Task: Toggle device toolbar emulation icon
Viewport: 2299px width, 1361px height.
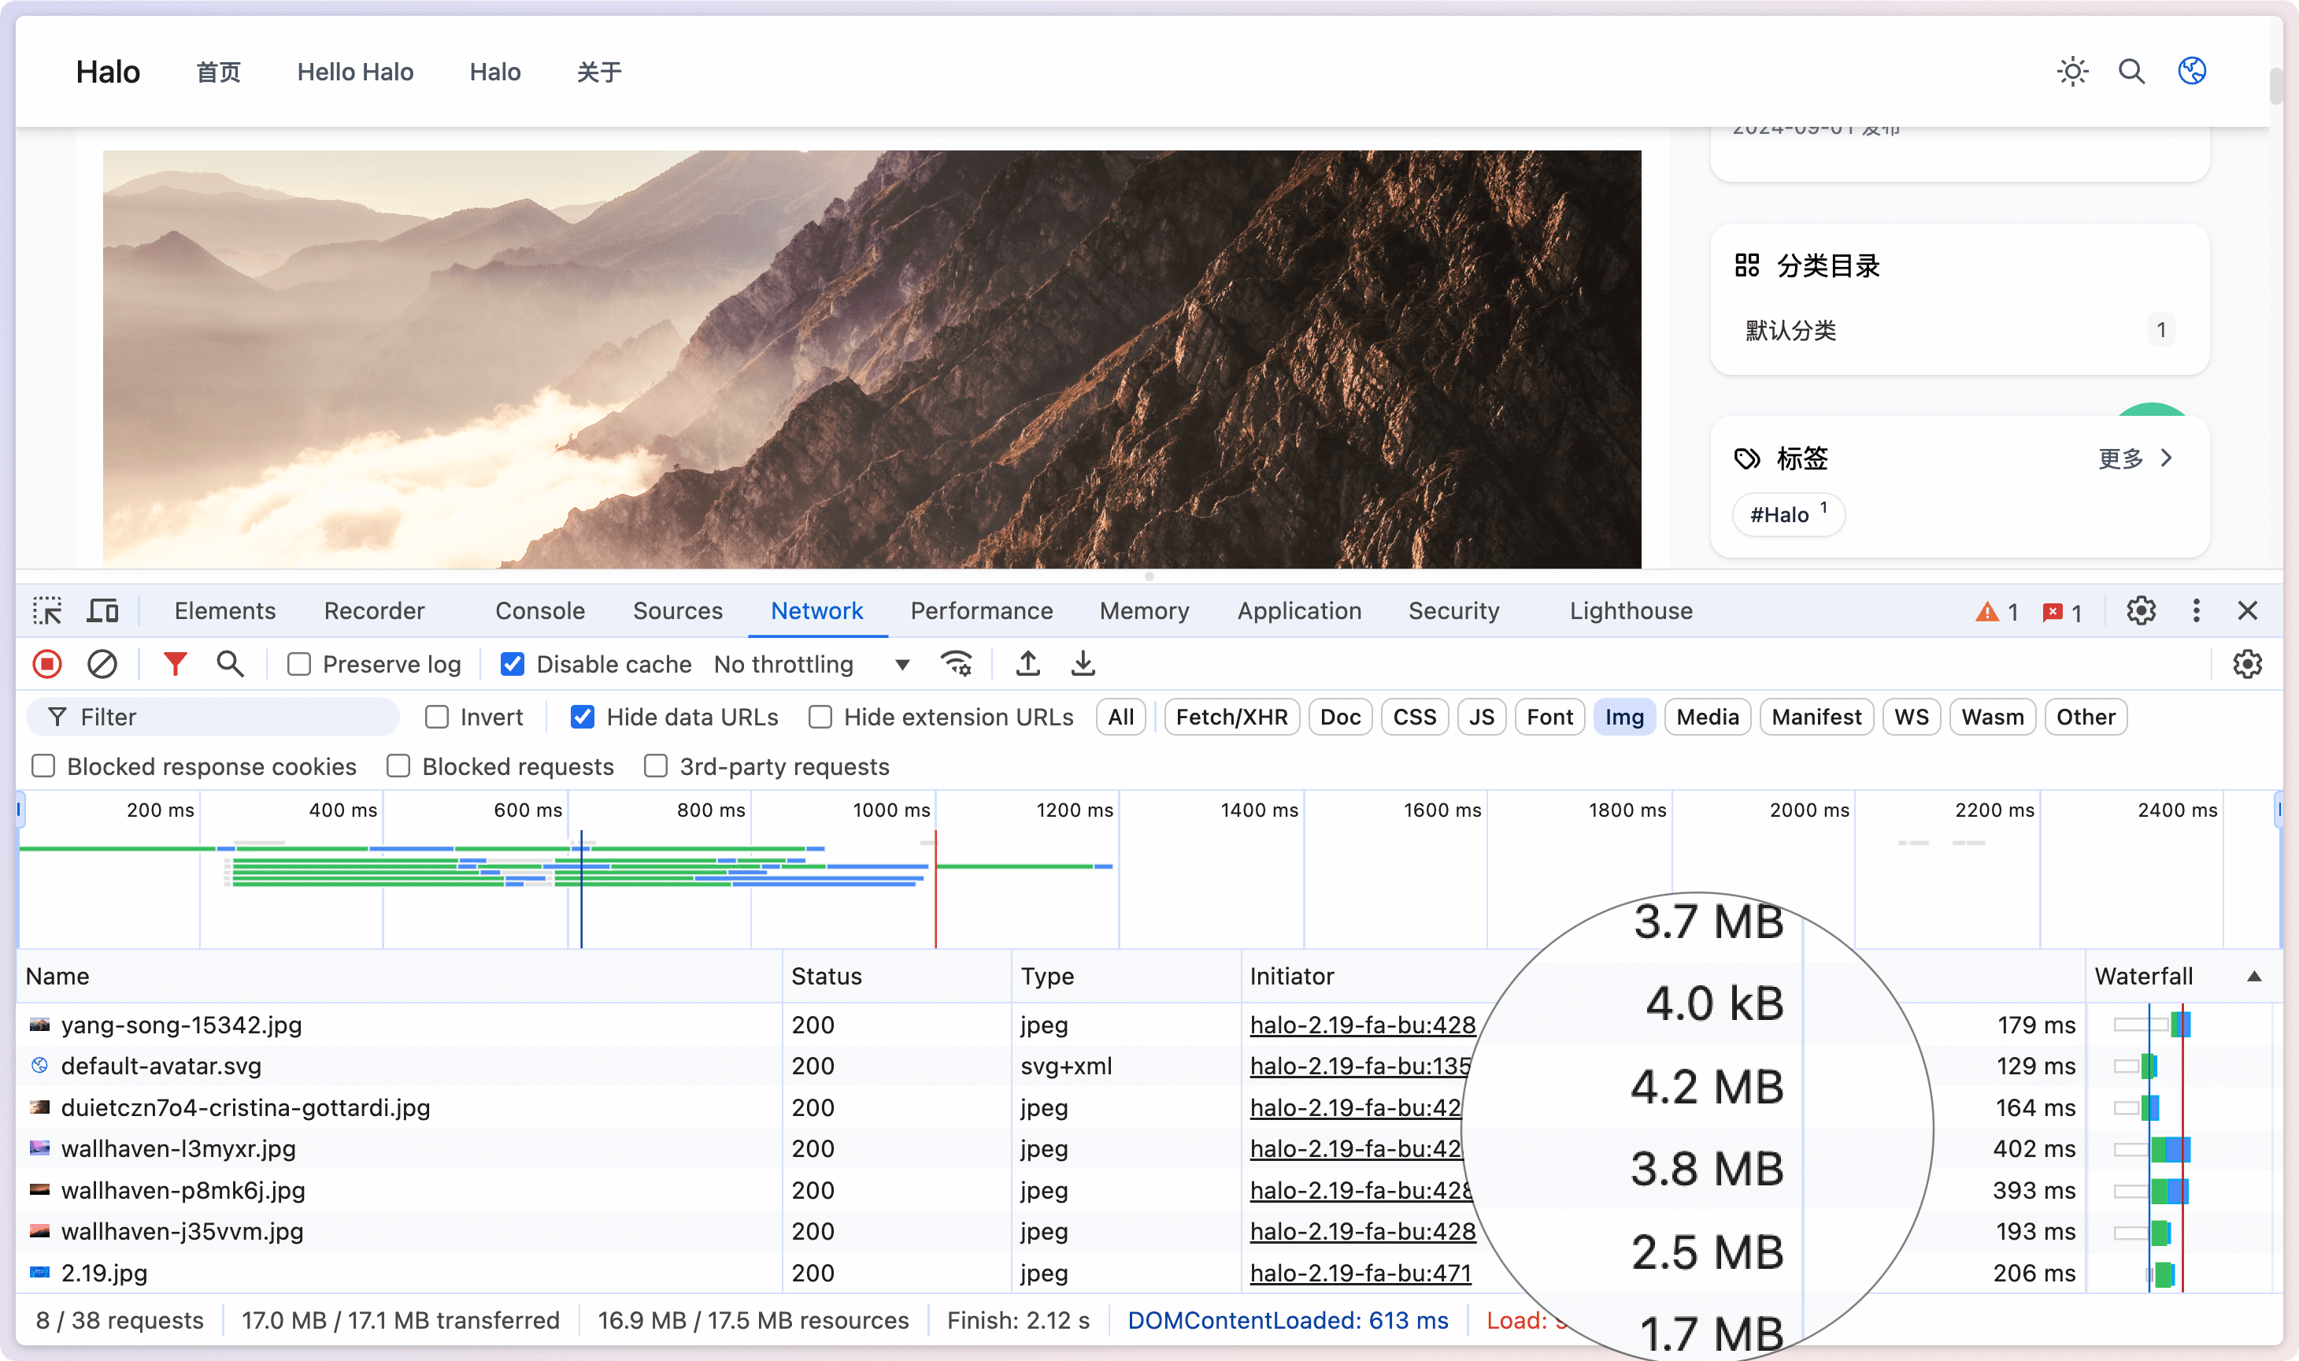Action: point(102,611)
